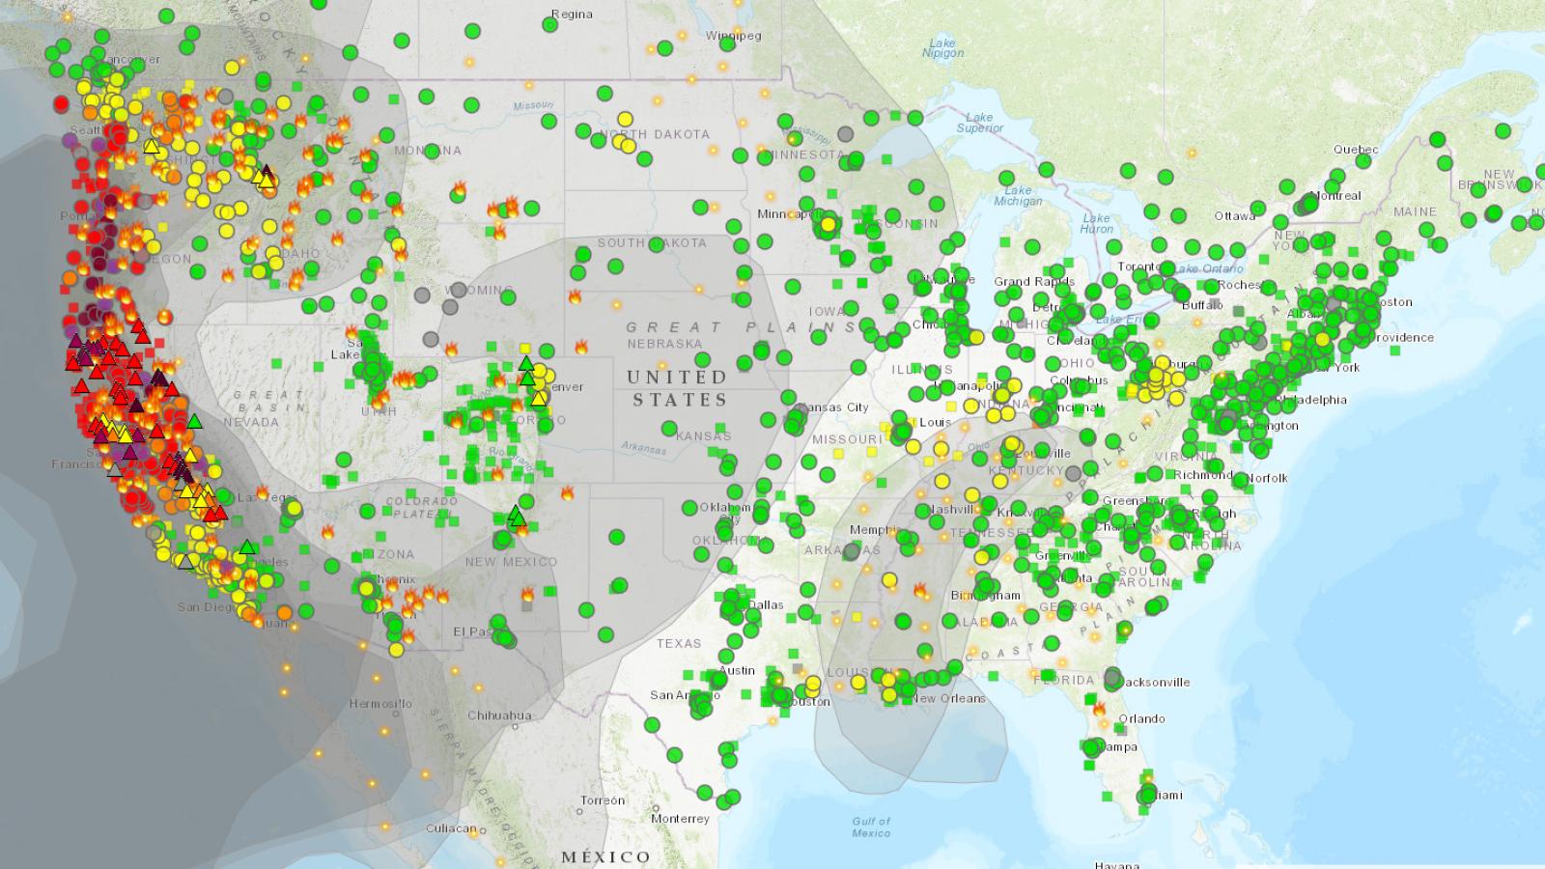Click the green triangle near Los Angeles
The width and height of the screenshot is (1545, 869).
pos(247,547)
